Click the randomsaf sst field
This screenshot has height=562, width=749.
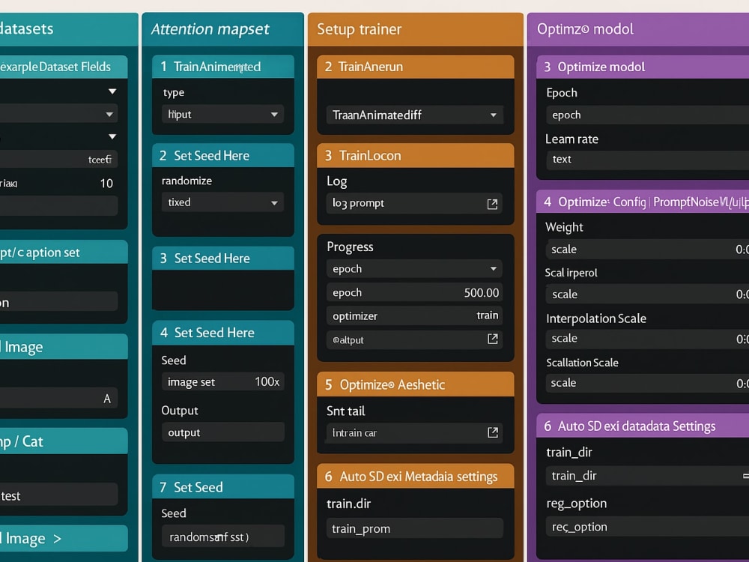[223, 537]
